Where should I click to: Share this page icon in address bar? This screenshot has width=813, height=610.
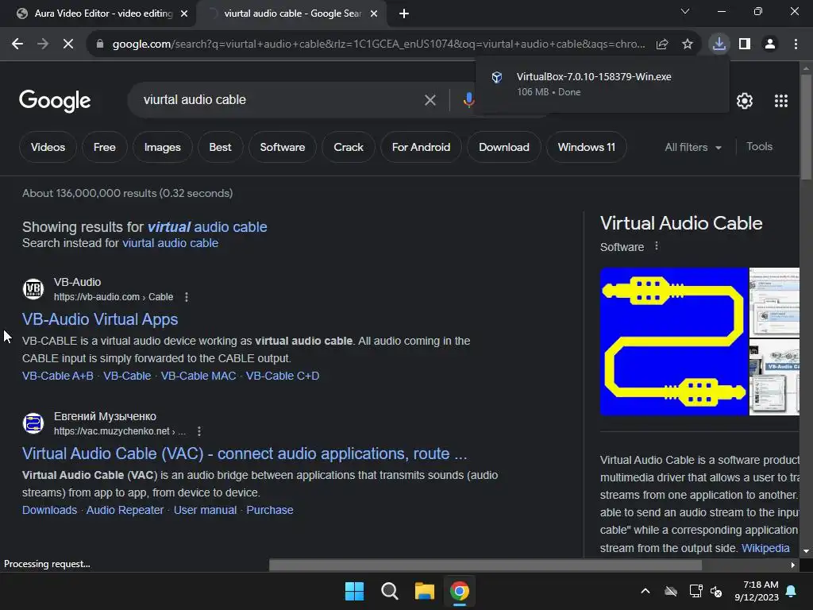662,44
